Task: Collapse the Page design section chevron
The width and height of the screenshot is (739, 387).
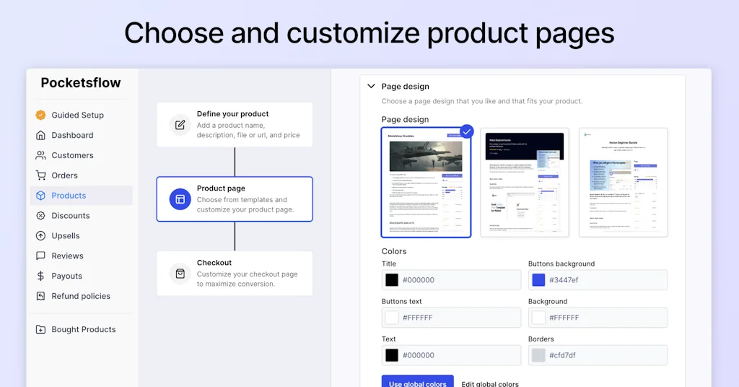Action: pos(372,87)
